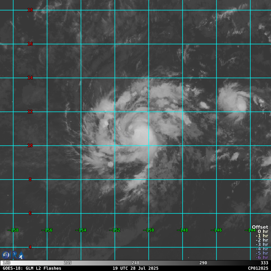
Task: Click the latitude 18 grid label
Action: tap(30, 10)
